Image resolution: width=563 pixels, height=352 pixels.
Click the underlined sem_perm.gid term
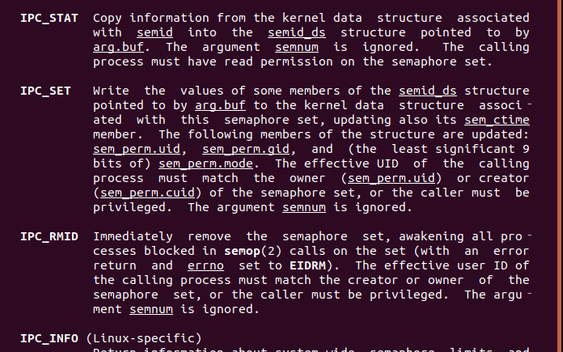pyautogui.click(x=246, y=149)
